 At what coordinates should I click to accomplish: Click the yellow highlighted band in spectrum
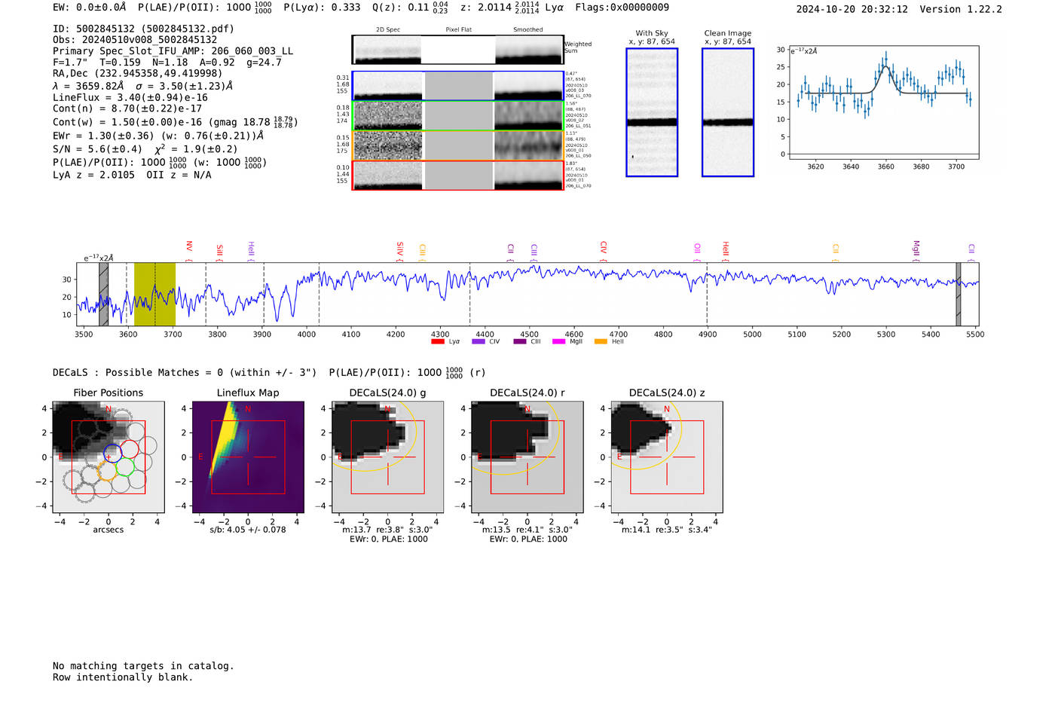point(154,294)
